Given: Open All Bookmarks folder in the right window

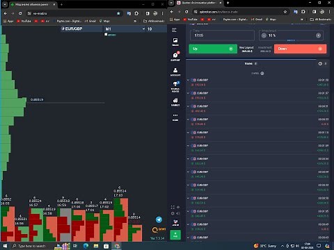Looking at the screenshot, I should click(x=321, y=19).
